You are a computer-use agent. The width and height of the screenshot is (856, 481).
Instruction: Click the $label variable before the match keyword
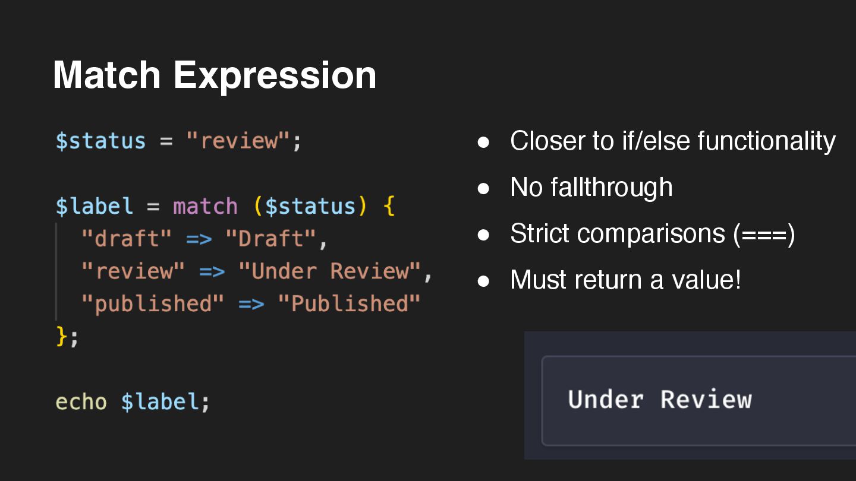click(x=95, y=206)
